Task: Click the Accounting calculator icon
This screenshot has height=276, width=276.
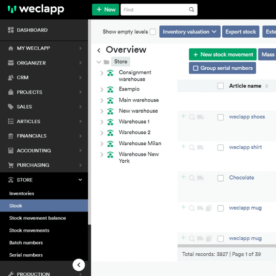Action: click(x=11, y=151)
